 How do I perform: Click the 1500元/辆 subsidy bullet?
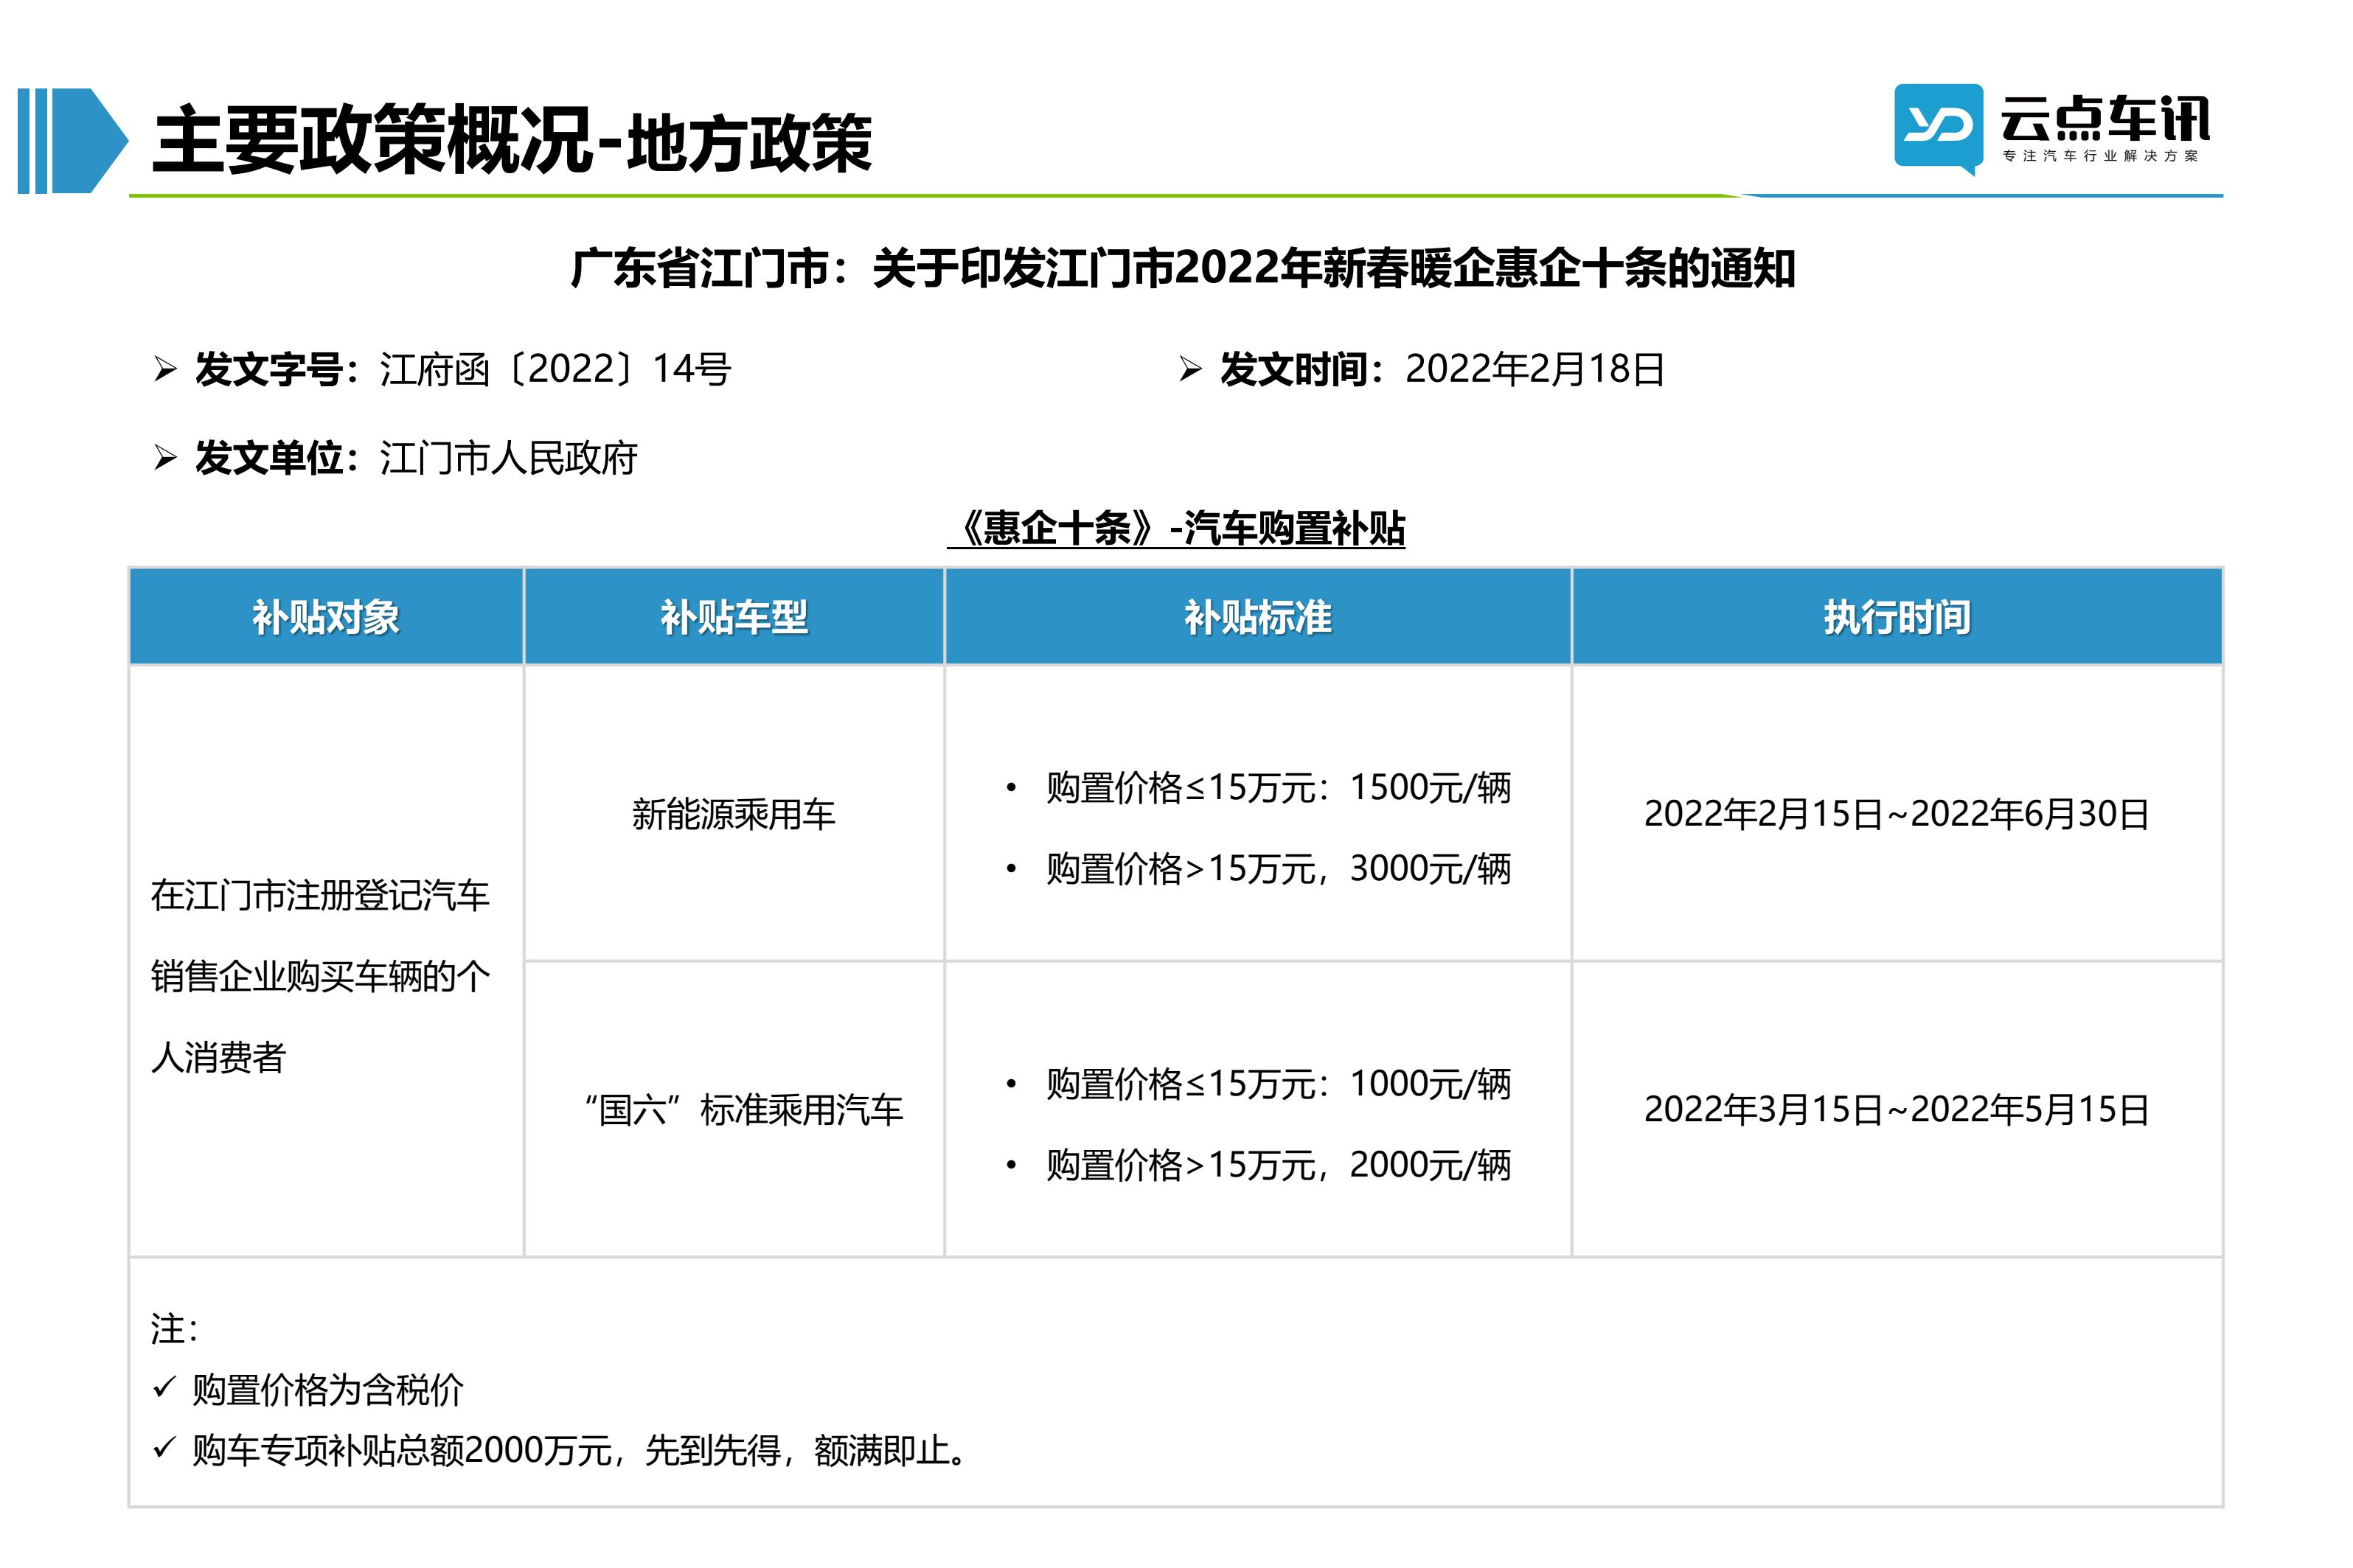point(1259,788)
